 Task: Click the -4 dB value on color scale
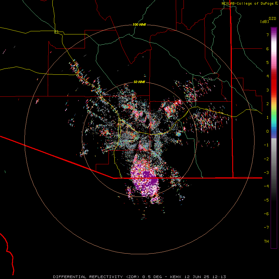tap(266, 186)
